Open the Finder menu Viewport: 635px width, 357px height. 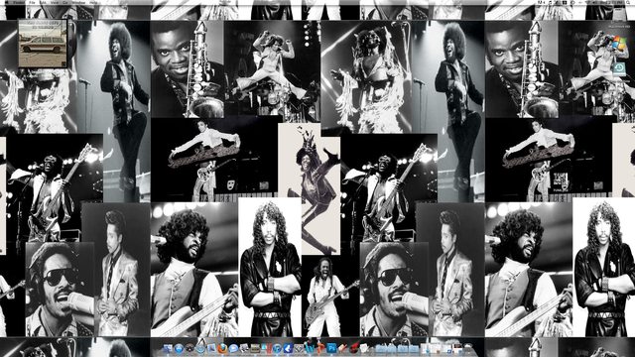[19, 2]
